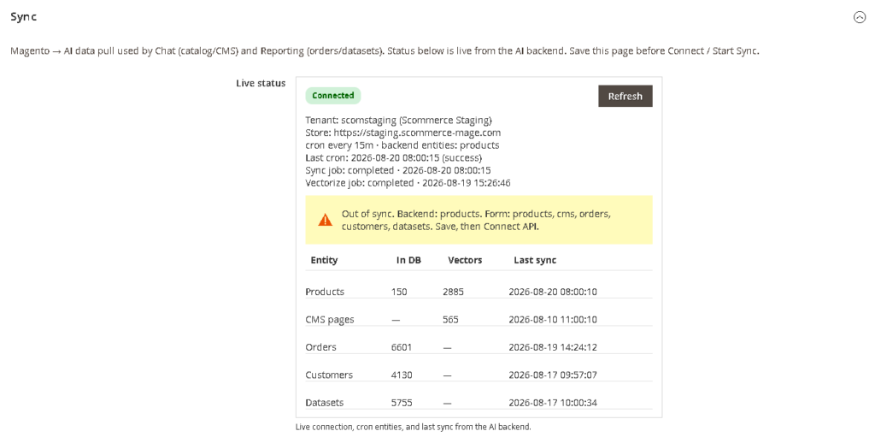Click the store URL staging.scommerce-mage.com

click(417, 133)
